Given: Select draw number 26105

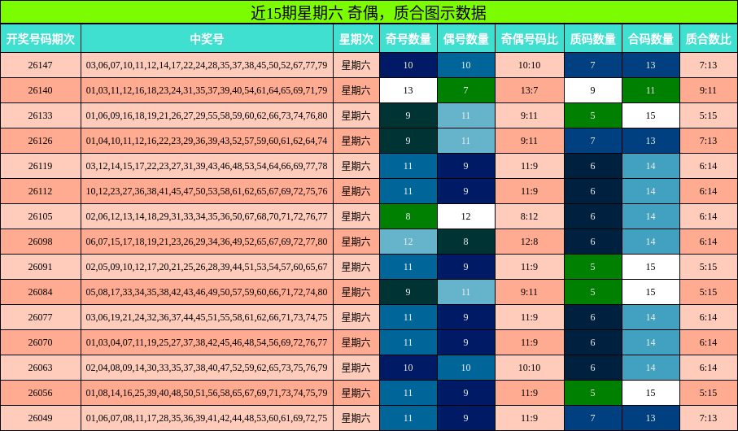Looking at the screenshot, I should [x=41, y=216].
